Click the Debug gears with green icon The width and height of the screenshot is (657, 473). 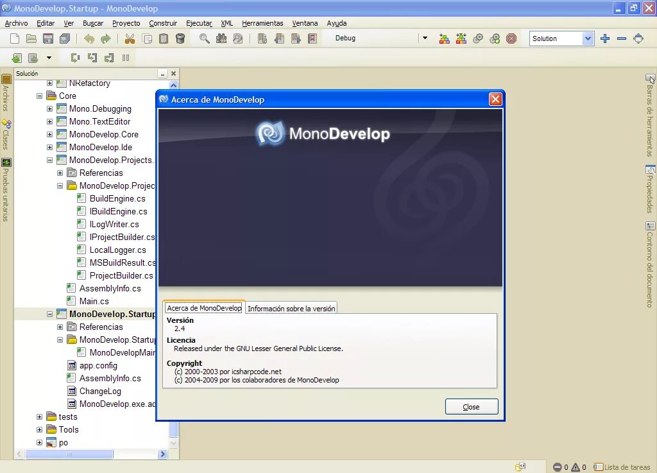(x=495, y=39)
